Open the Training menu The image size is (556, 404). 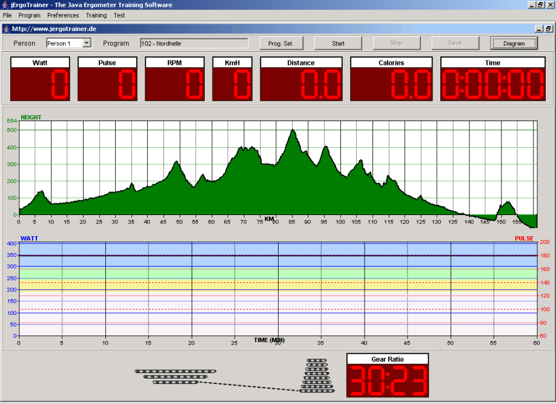click(96, 15)
